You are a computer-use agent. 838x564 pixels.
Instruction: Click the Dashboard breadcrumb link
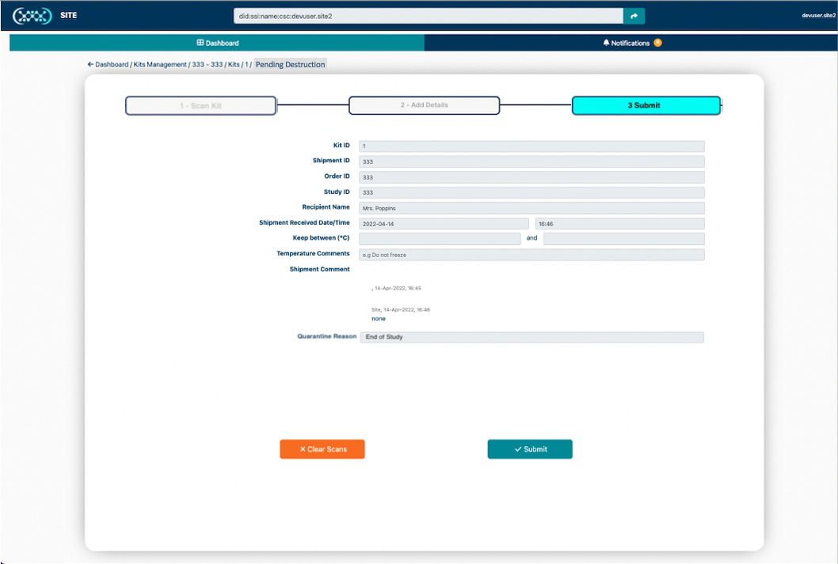pos(112,65)
